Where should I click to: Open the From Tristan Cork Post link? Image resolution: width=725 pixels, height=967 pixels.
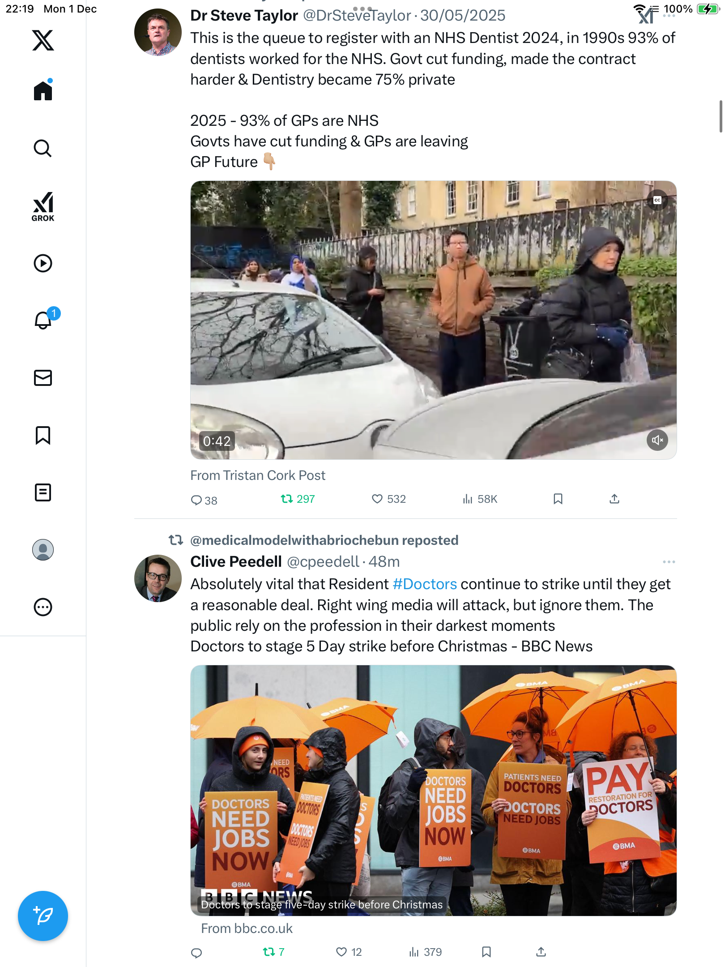(258, 475)
